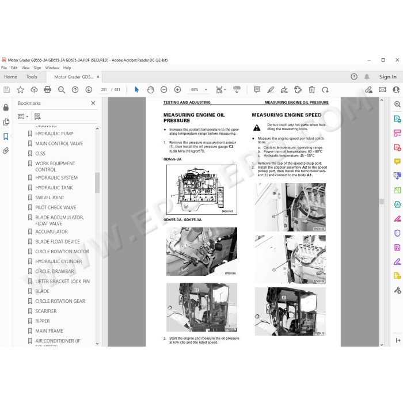Viewport: 403px width, 403px height.
Task: Open MAIN FRAME bookmark
Action: [49, 331]
